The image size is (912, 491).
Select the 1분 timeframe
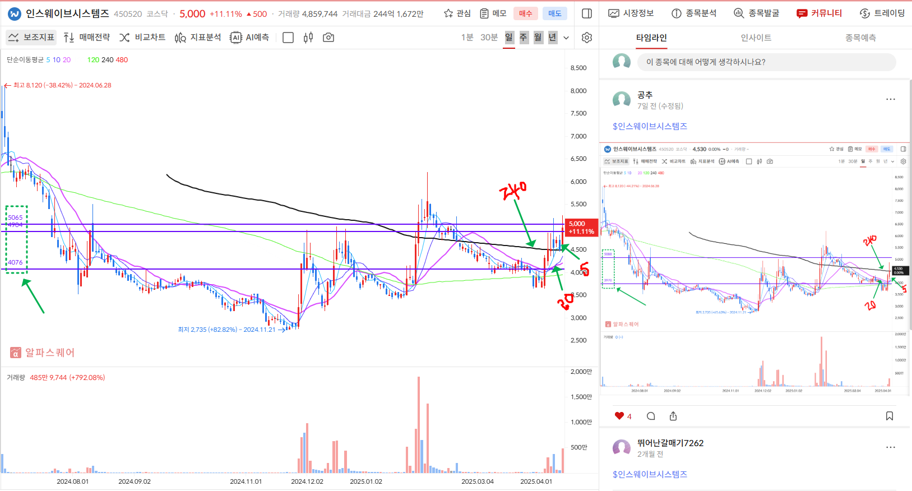[467, 38]
